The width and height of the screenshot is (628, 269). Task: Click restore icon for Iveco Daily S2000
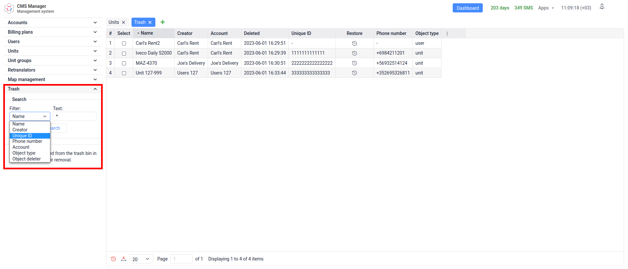[354, 53]
